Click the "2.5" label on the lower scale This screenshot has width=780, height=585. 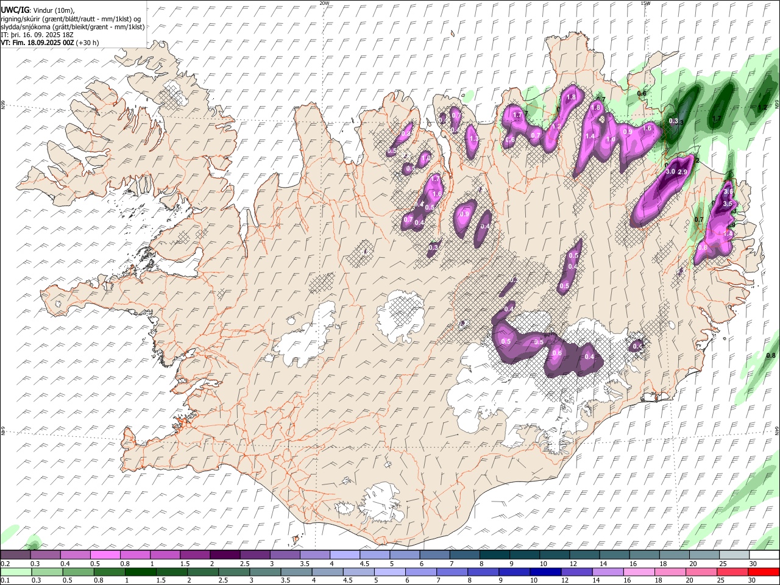[x=224, y=580]
